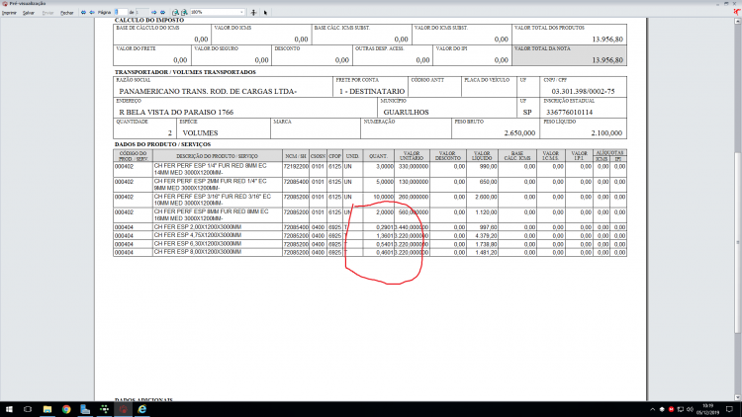Open the Windows Start menu

[x=9, y=409]
